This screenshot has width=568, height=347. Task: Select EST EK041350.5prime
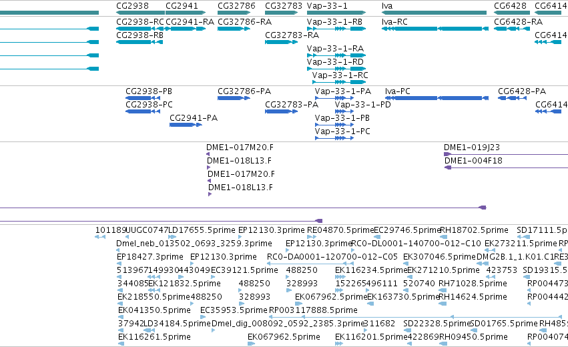154,311
